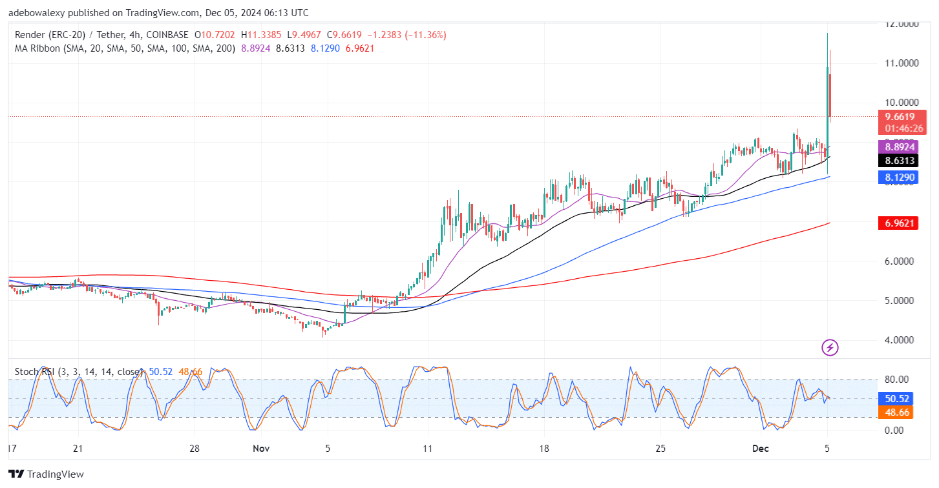Click the 10.0000 price axis label
939x488 pixels.
pos(900,103)
